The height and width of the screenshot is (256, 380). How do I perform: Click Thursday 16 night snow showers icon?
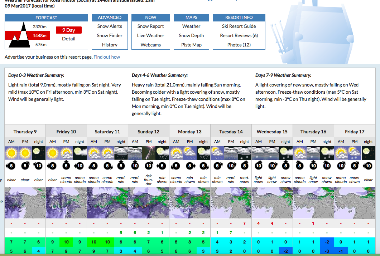tap(327, 153)
